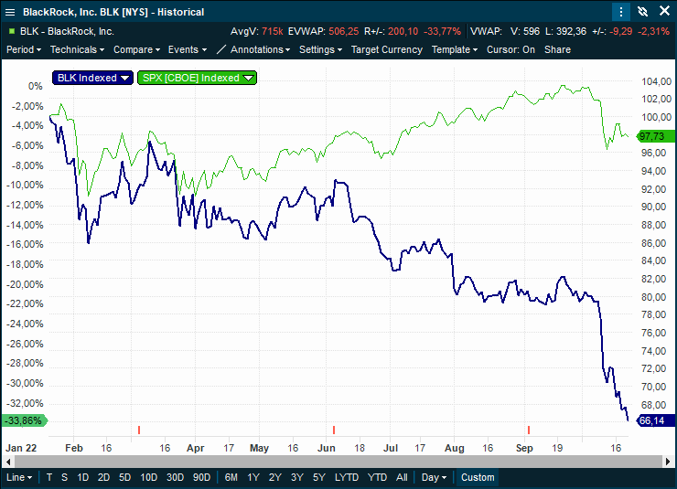Open the three-dot options menu

(621, 12)
